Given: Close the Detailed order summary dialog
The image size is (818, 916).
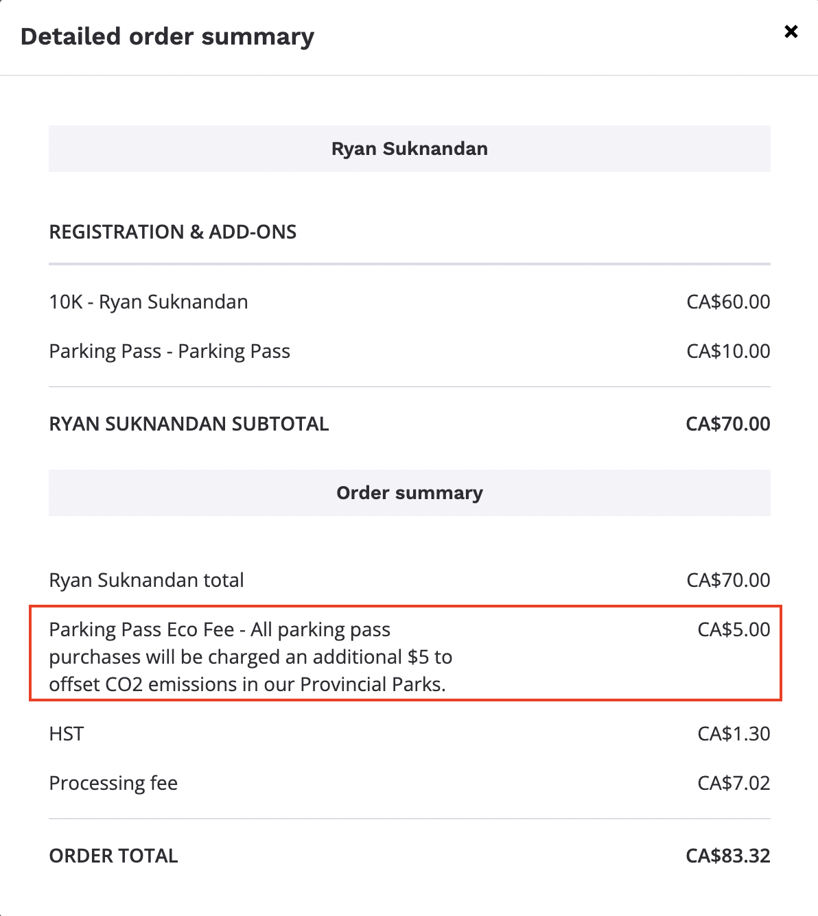Looking at the screenshot, I should point(791,32).
